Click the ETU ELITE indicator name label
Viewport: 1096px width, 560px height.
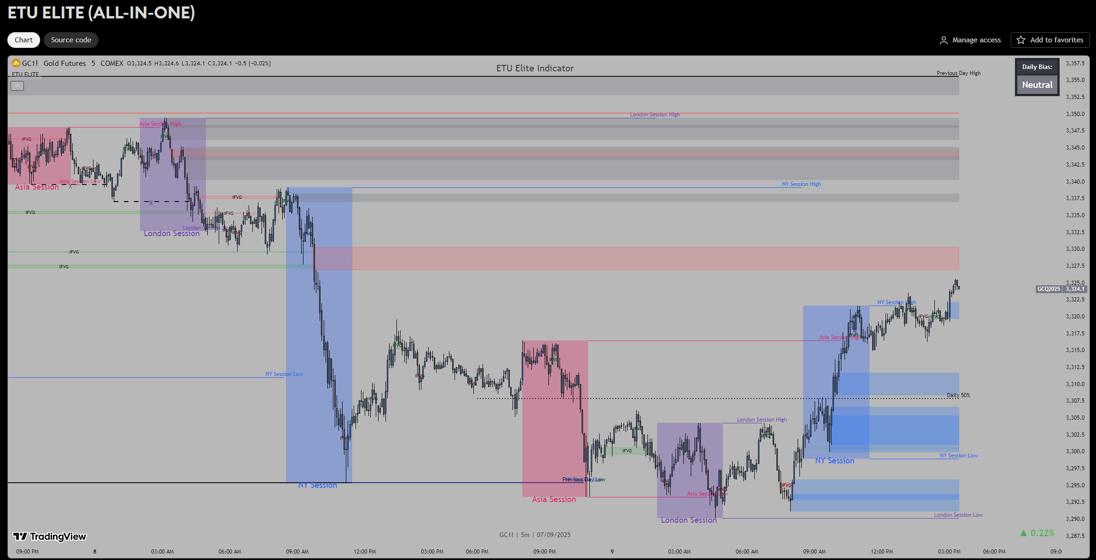click(x=25, y=74)
